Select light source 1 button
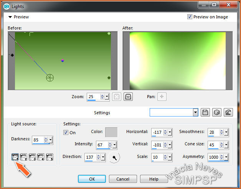The height and width of the screenshot is (189, 241). click(15, 156)
